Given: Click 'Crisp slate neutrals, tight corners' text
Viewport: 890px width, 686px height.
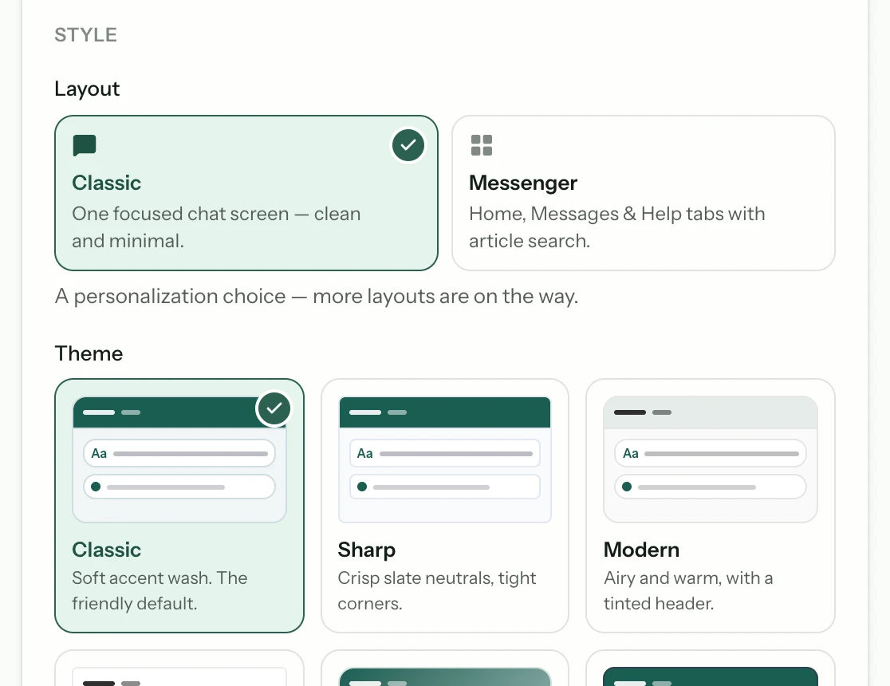Looking at the screenshot, I should (x=436, y=590).
